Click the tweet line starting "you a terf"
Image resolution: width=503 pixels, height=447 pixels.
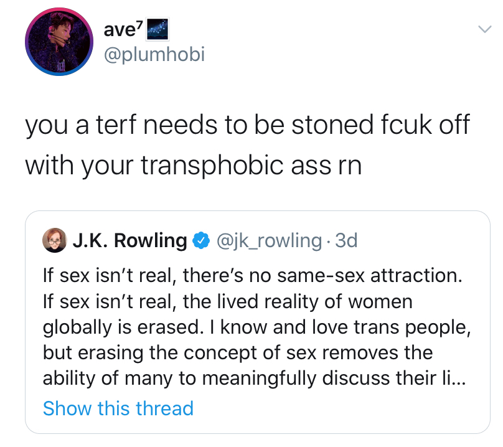tap(247, 126)
